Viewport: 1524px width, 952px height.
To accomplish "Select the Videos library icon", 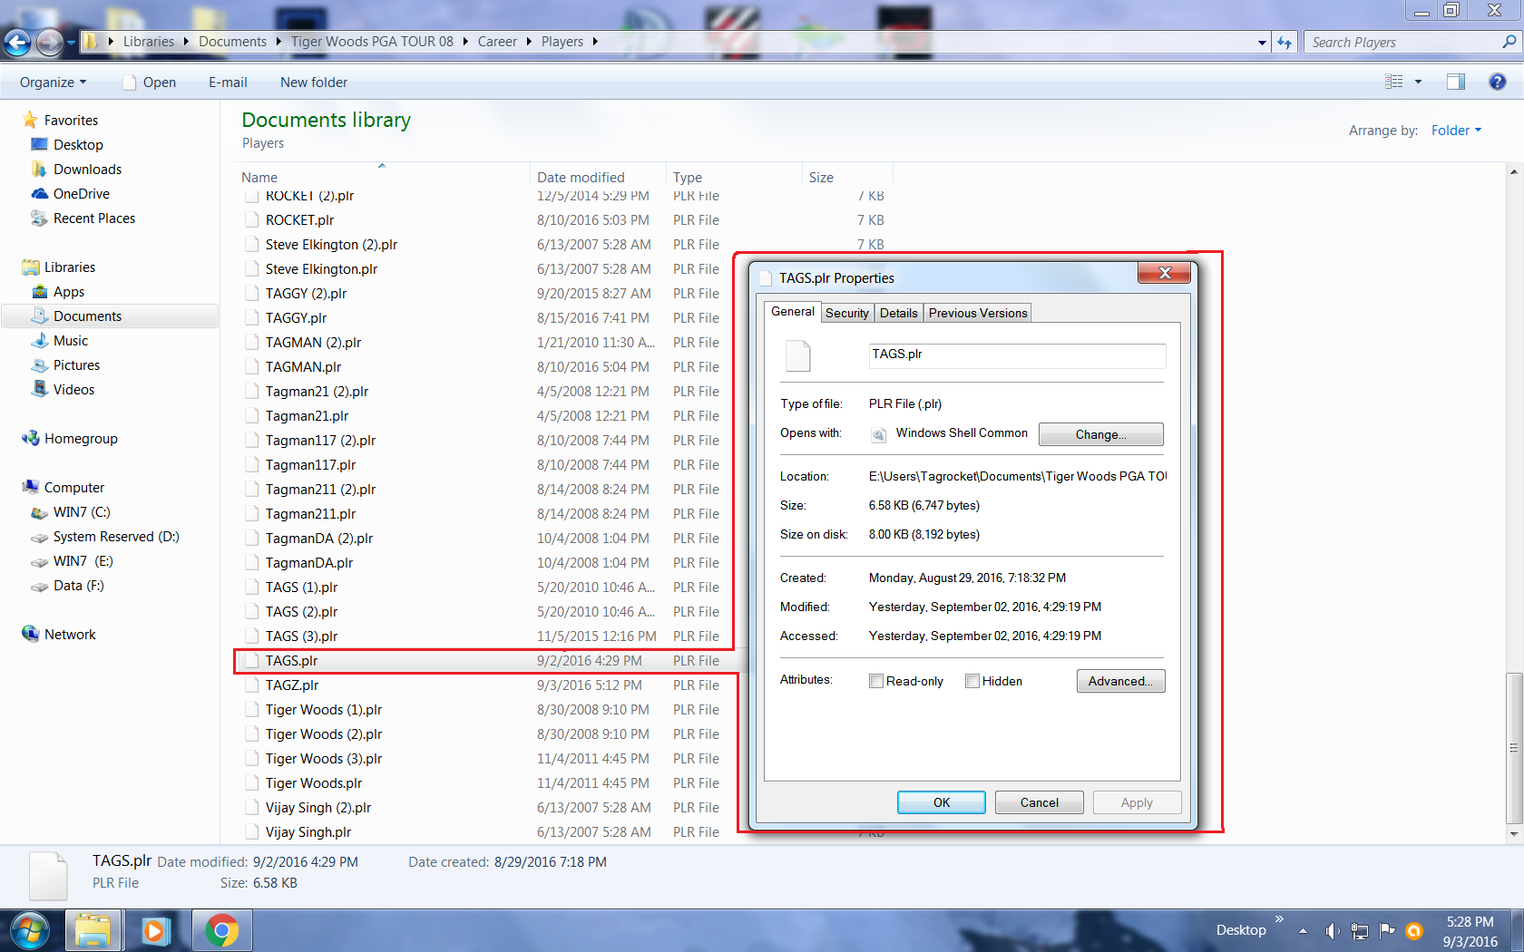I will tap(39, 390).
